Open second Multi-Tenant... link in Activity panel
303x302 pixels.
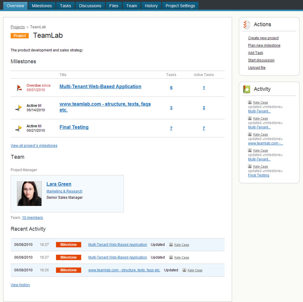point(259,127)
